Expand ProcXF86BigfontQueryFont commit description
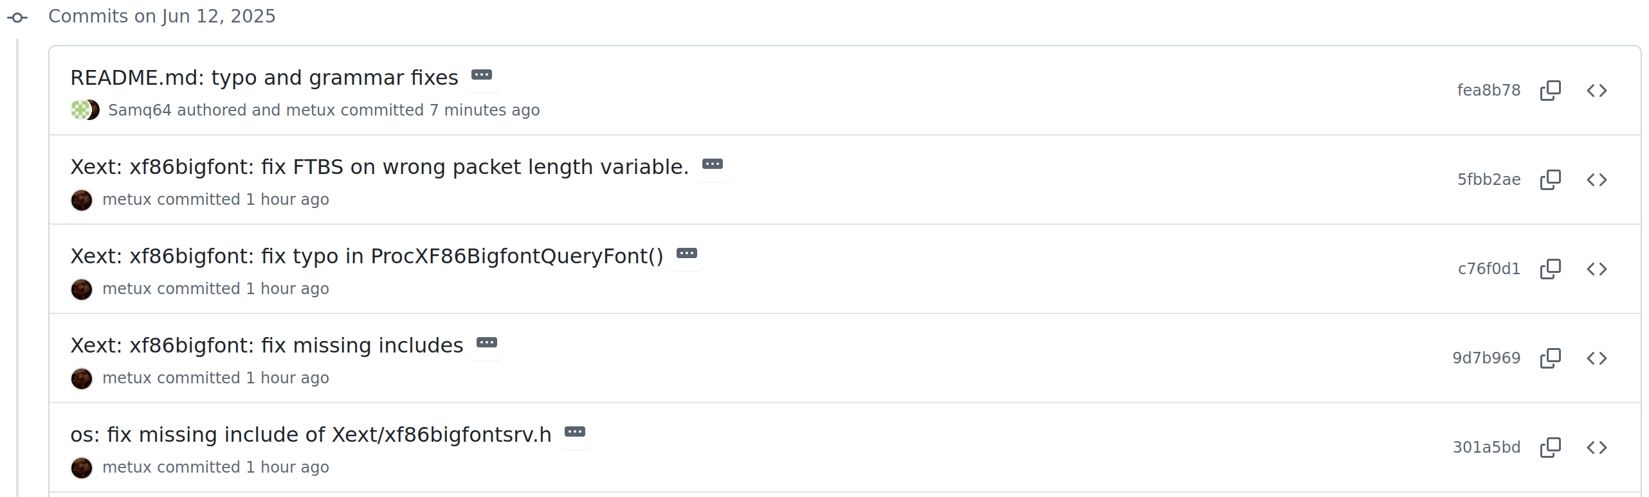This screenshot has height=497, width=1649. [687, 254]
